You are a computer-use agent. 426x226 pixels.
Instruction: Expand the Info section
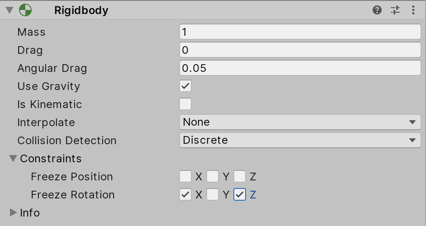click(x=13, y=212)
